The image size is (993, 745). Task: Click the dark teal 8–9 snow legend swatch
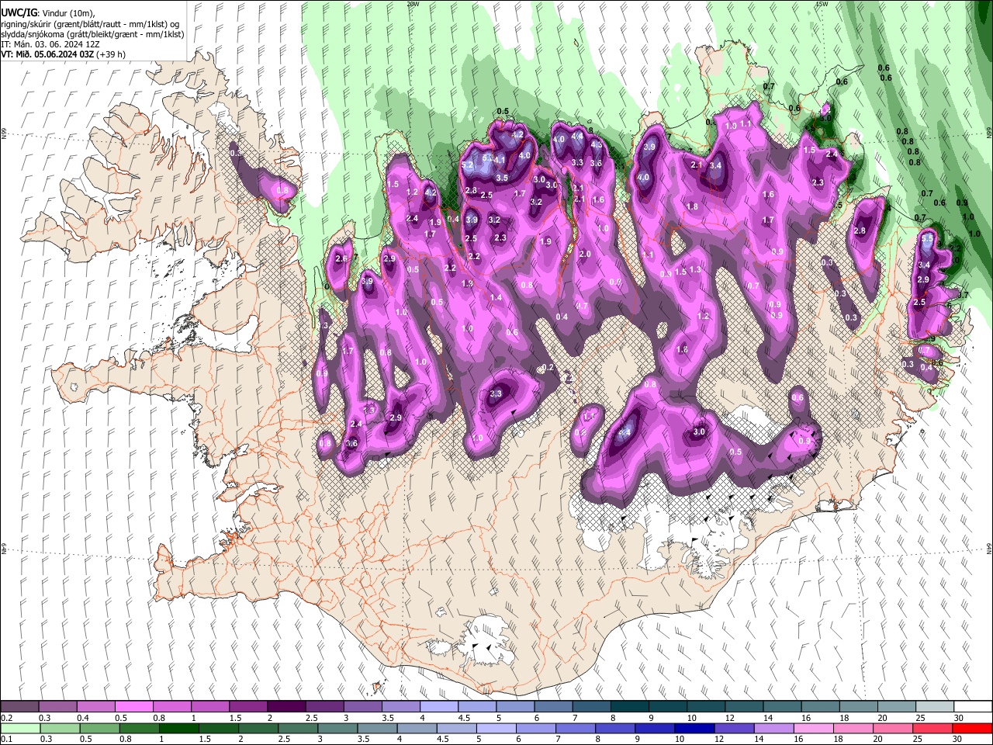point(631,707)
